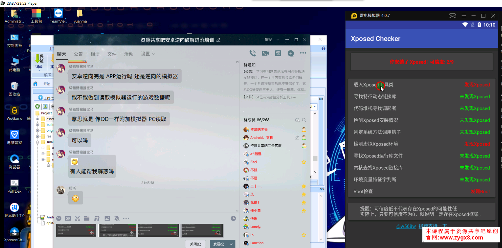Collapse the group notice panel arrow
This screenshot has width=502, height=248.
pyautogui.click(x=237, y=62)
